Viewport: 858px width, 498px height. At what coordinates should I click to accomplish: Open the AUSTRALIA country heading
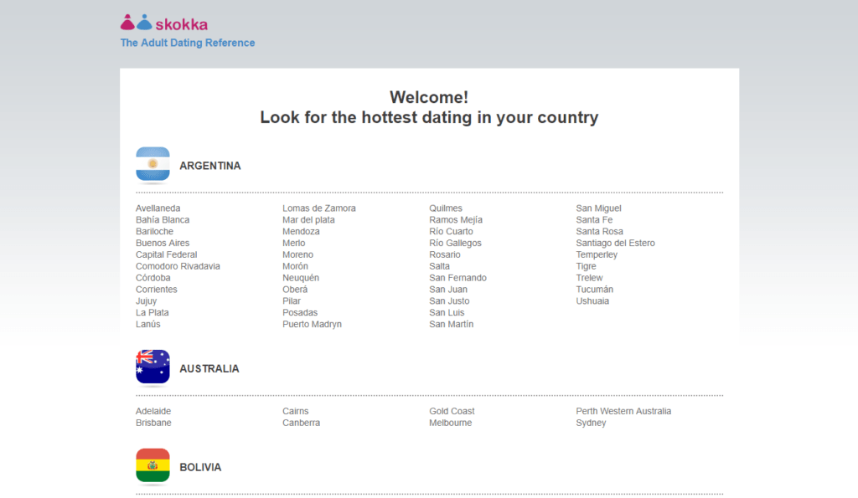click(209, 368)
